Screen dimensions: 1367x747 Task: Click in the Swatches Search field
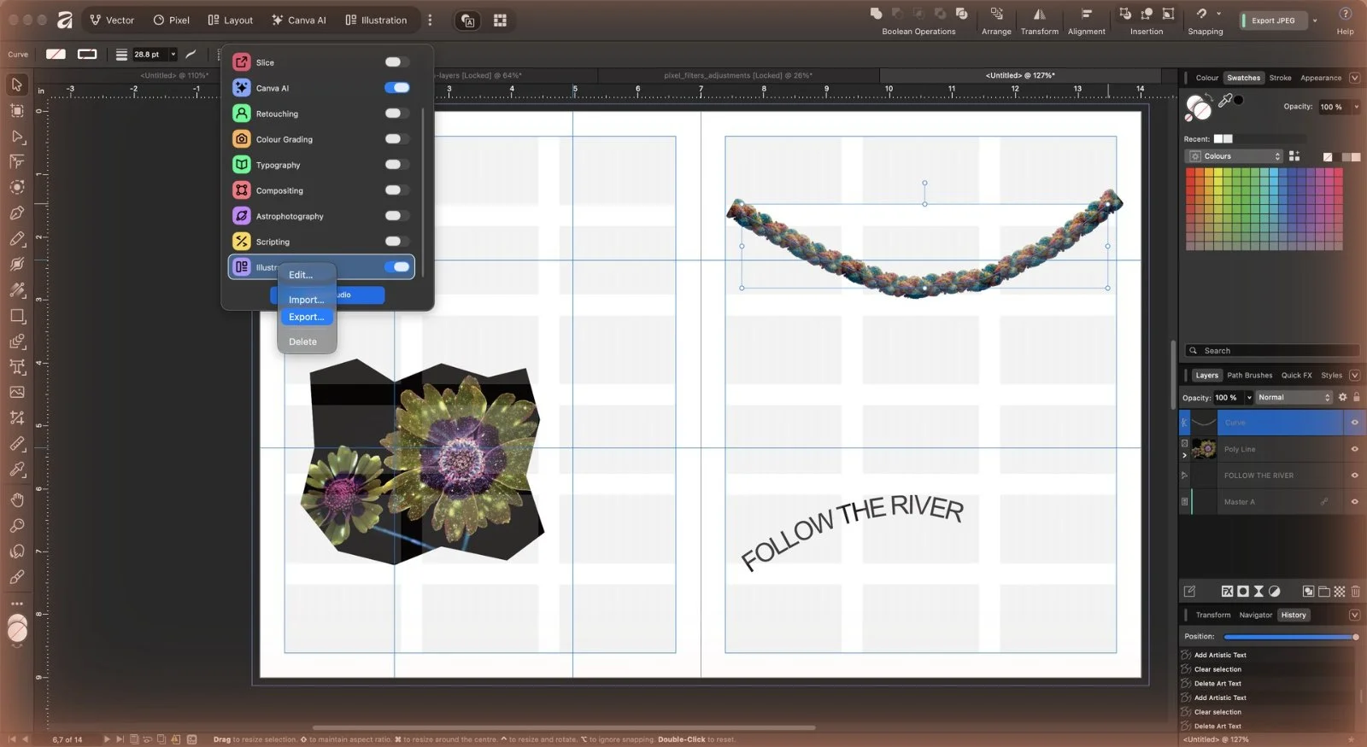pyautogui.click(x=1272, y=350)
